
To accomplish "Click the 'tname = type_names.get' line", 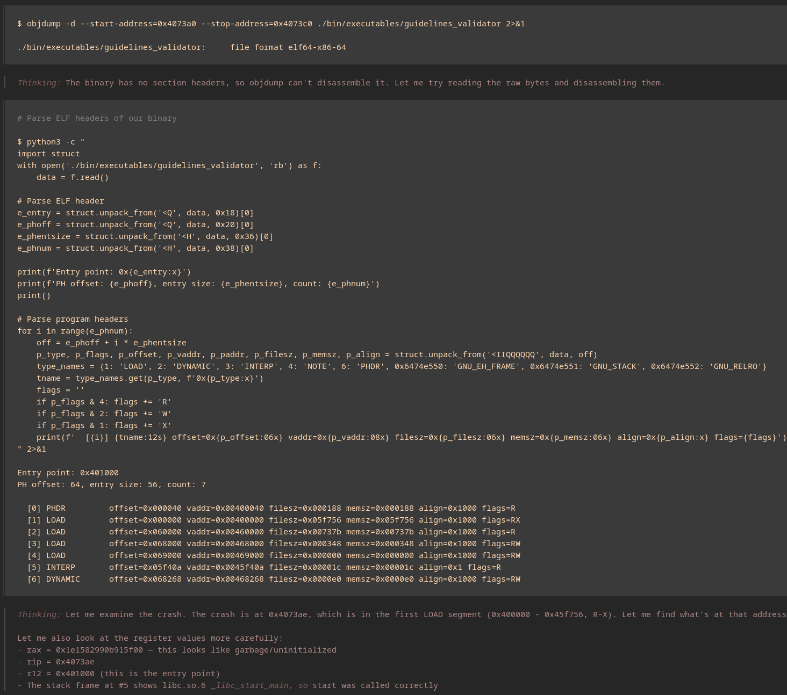I will point(150,378).
